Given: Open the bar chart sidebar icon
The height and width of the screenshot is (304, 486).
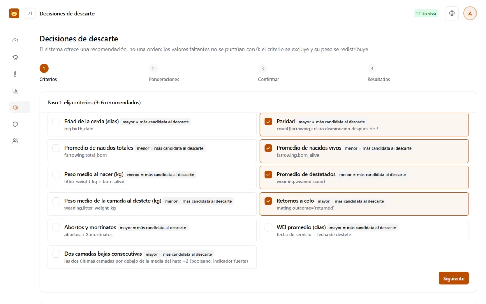Looking at the screenshot, I should pyautogui.click(x=15, y=91).
